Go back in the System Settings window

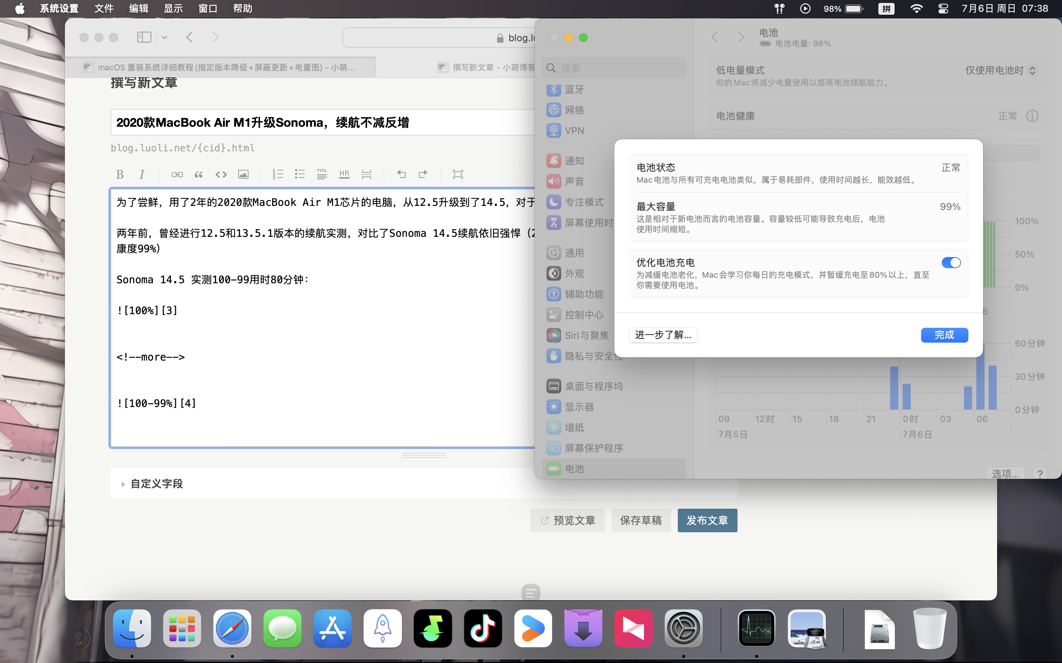coord(714,37)
